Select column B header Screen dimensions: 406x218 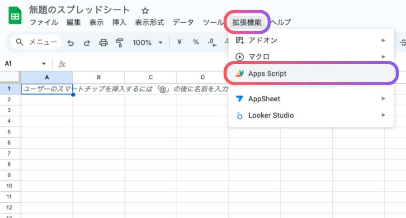[99, 76]
